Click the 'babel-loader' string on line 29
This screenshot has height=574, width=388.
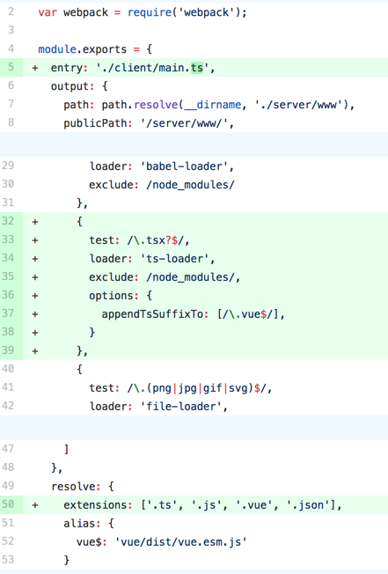point(187,166)
